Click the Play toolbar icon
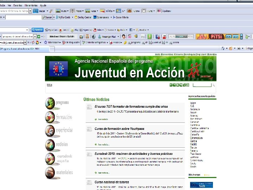This screenshot has width=253, height=190. [72, 30]
